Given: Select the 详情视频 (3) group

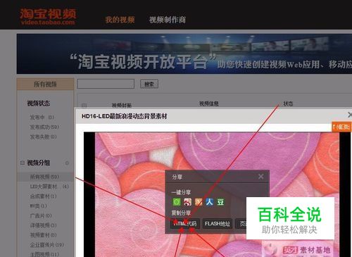Looking at the screenshot, I should (43, 225).
